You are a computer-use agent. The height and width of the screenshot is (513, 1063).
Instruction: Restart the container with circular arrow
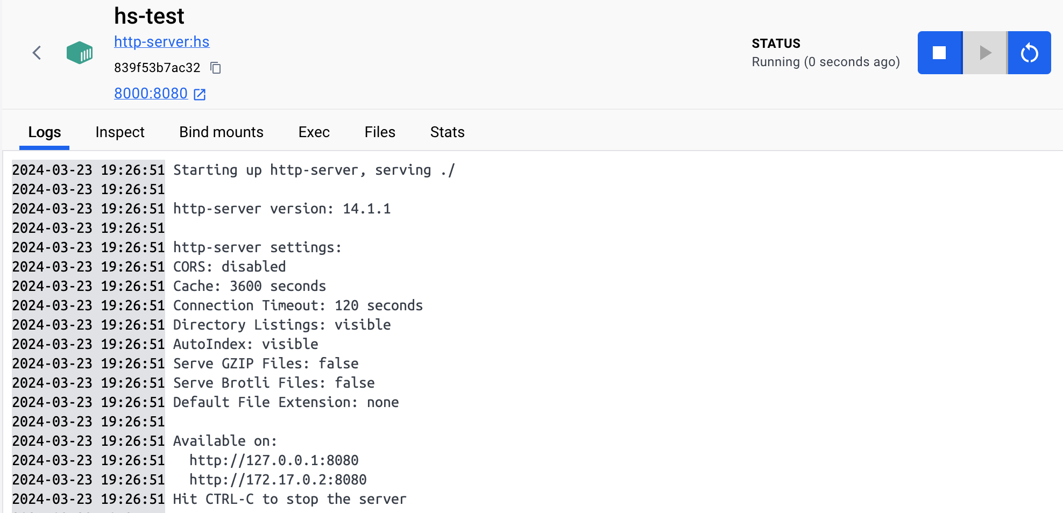pyautogui.click(x=1030, y=53)
